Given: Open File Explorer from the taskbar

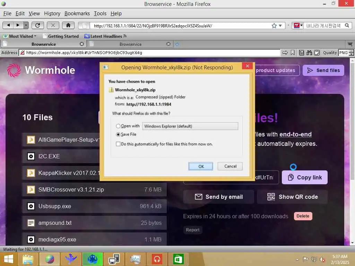Looking at the screenshot, I should click(28, 259).
